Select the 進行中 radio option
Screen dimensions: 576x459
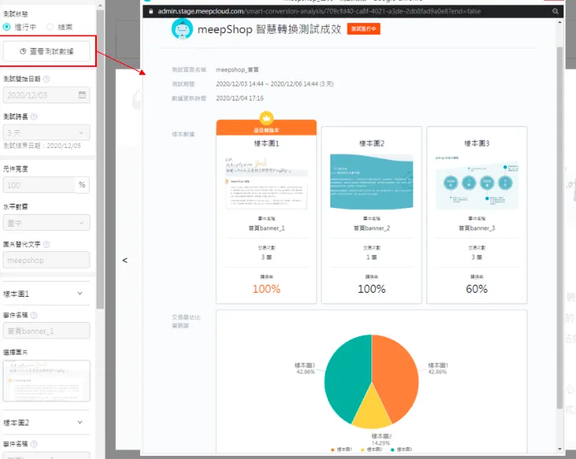[6, 27]
